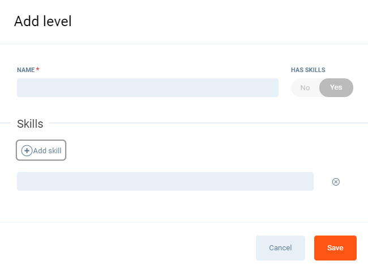Focus the empty skill text field
The image size is (368, 273).
pyautogui.click(x=165, y=182)
